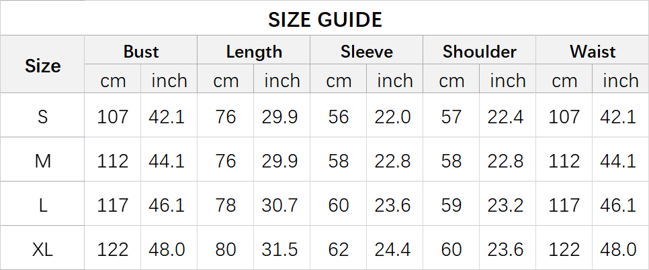Click the inch subheader under Waist
The height and width of the screenshot is (270, 649).
[621, 81]
